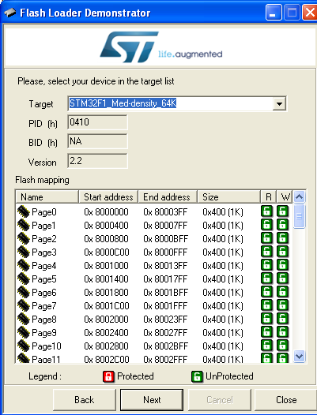The width and height of the screenshot is (317, 415).
Task: Click Page9 read protection lock icon
Action: pyautogui.click(x=267, y=332)
